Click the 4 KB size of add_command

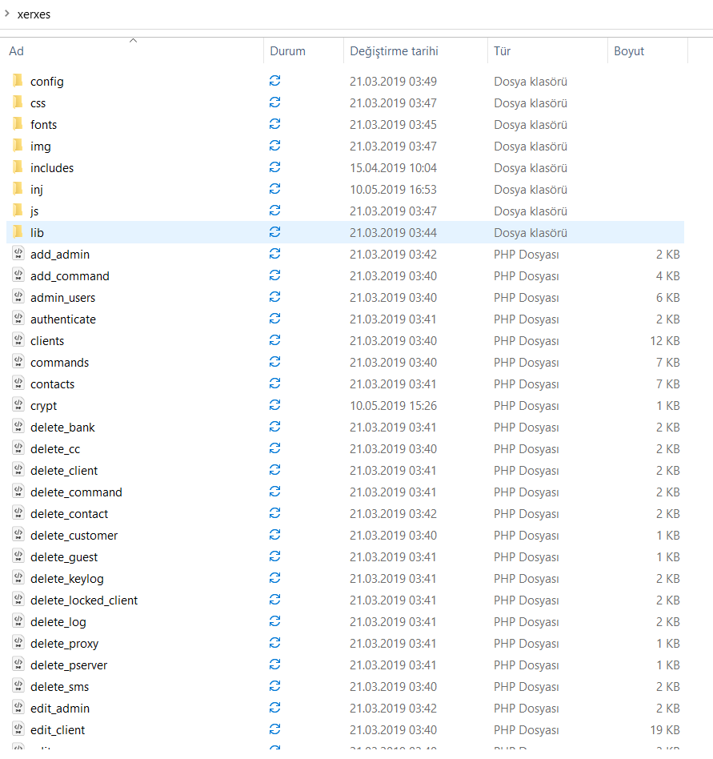(x=667, y=276)
